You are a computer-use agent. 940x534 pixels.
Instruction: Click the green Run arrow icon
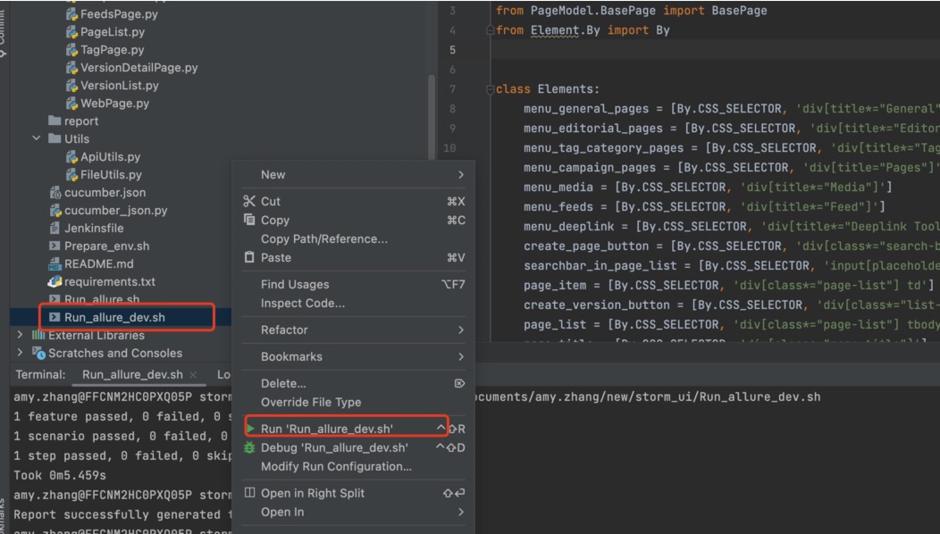point(249,429)
